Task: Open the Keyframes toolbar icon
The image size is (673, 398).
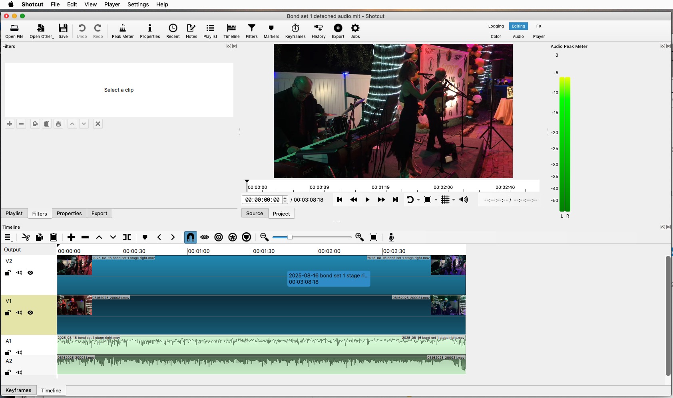Action: pyautogui.click(x=295, y=31)
